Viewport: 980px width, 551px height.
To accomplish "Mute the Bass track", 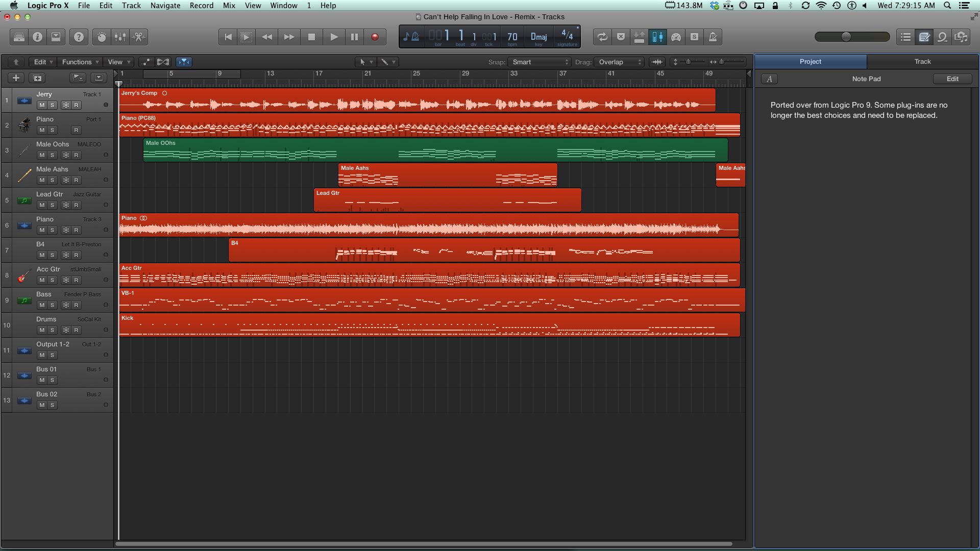I will coord(42,305).
